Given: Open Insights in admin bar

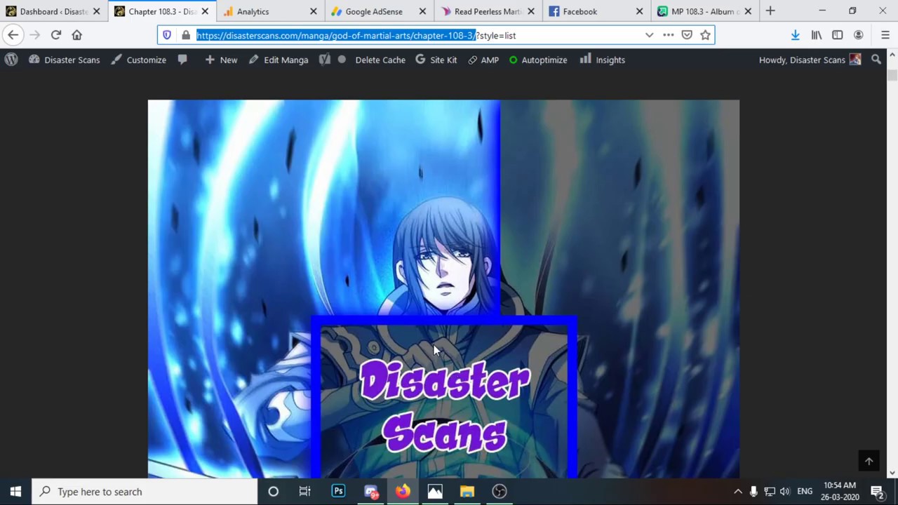Looking at the screenshot, I should pyautogui.click(x=603, y=60).
